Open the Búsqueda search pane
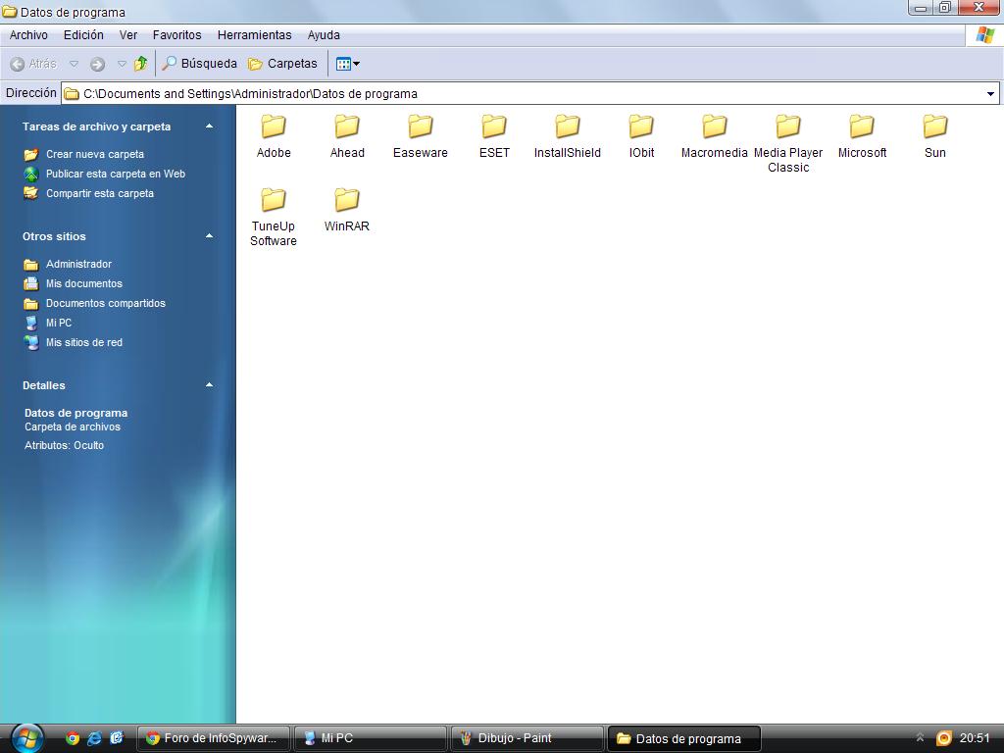This screenshot has height=753, width=1004. point(199,64)
